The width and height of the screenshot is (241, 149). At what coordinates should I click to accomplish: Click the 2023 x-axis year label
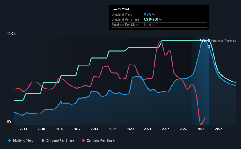[183, 129]
